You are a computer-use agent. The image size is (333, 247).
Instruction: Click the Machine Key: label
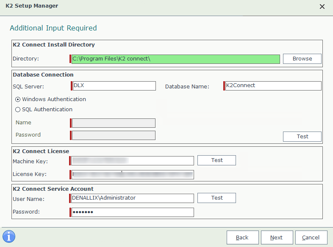point(30,162)
